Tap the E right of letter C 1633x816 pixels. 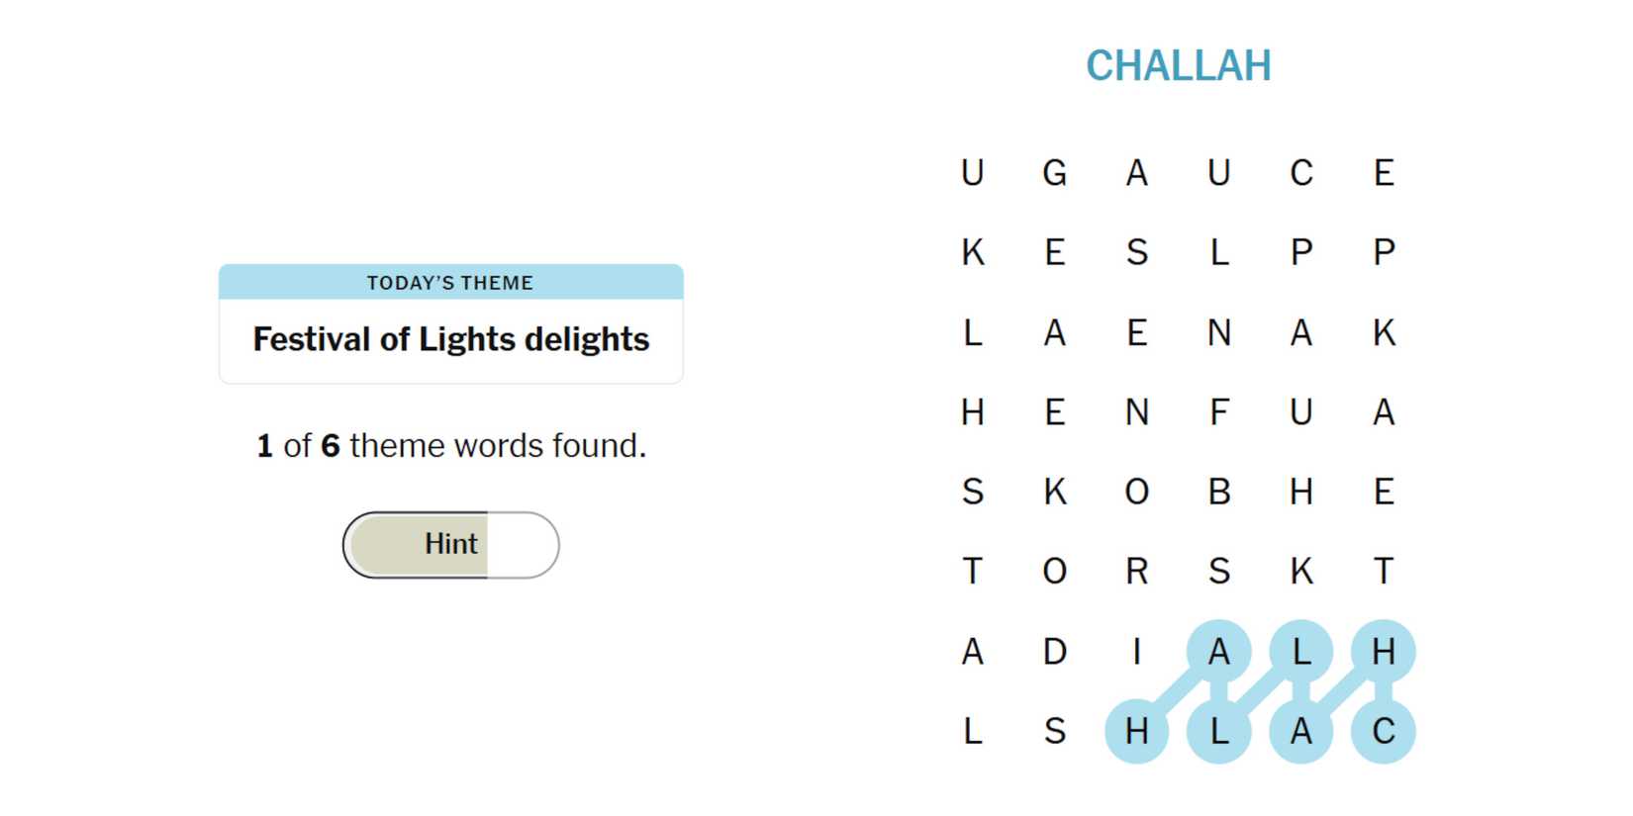pos(1384,173)
